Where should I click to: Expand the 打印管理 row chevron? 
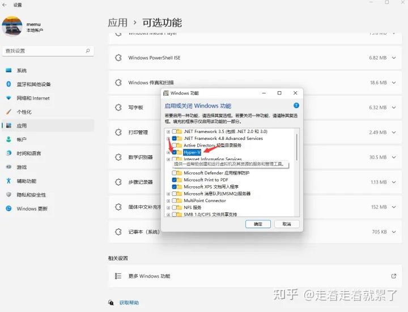point(394,133)
